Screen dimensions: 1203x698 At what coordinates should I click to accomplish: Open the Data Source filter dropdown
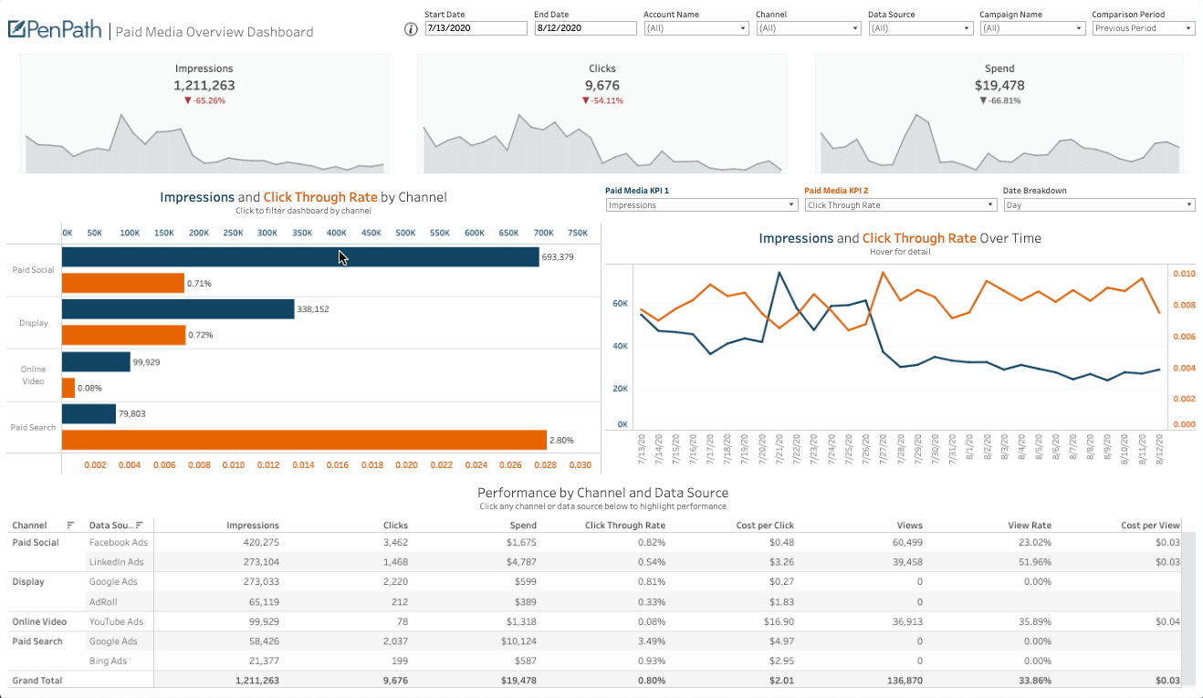920,28
